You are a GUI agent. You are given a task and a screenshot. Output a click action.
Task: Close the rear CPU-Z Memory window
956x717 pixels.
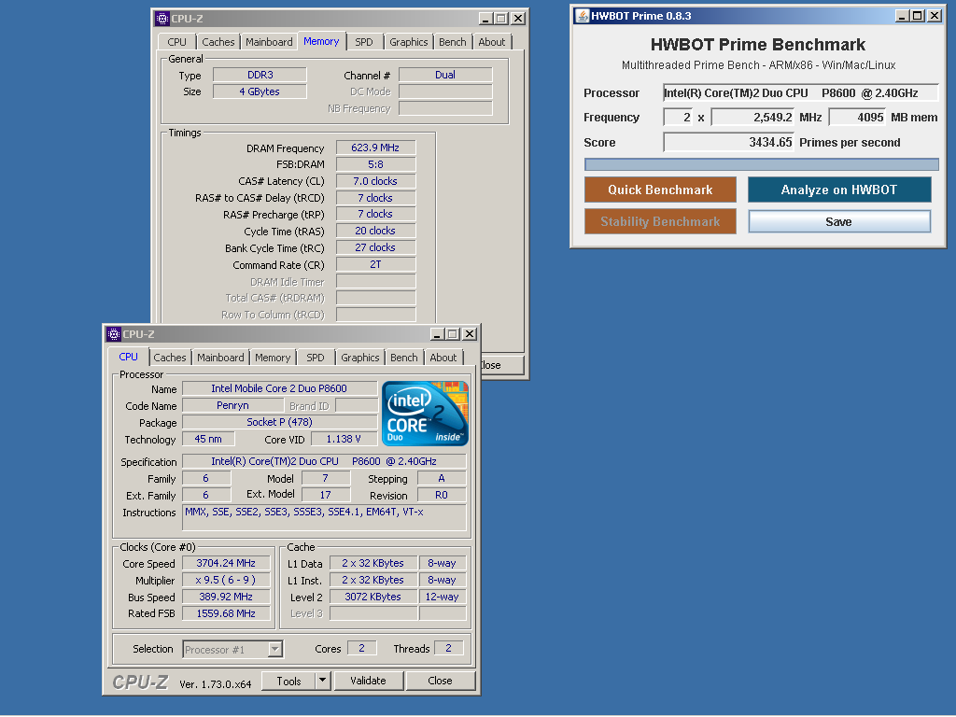point(517,19)
